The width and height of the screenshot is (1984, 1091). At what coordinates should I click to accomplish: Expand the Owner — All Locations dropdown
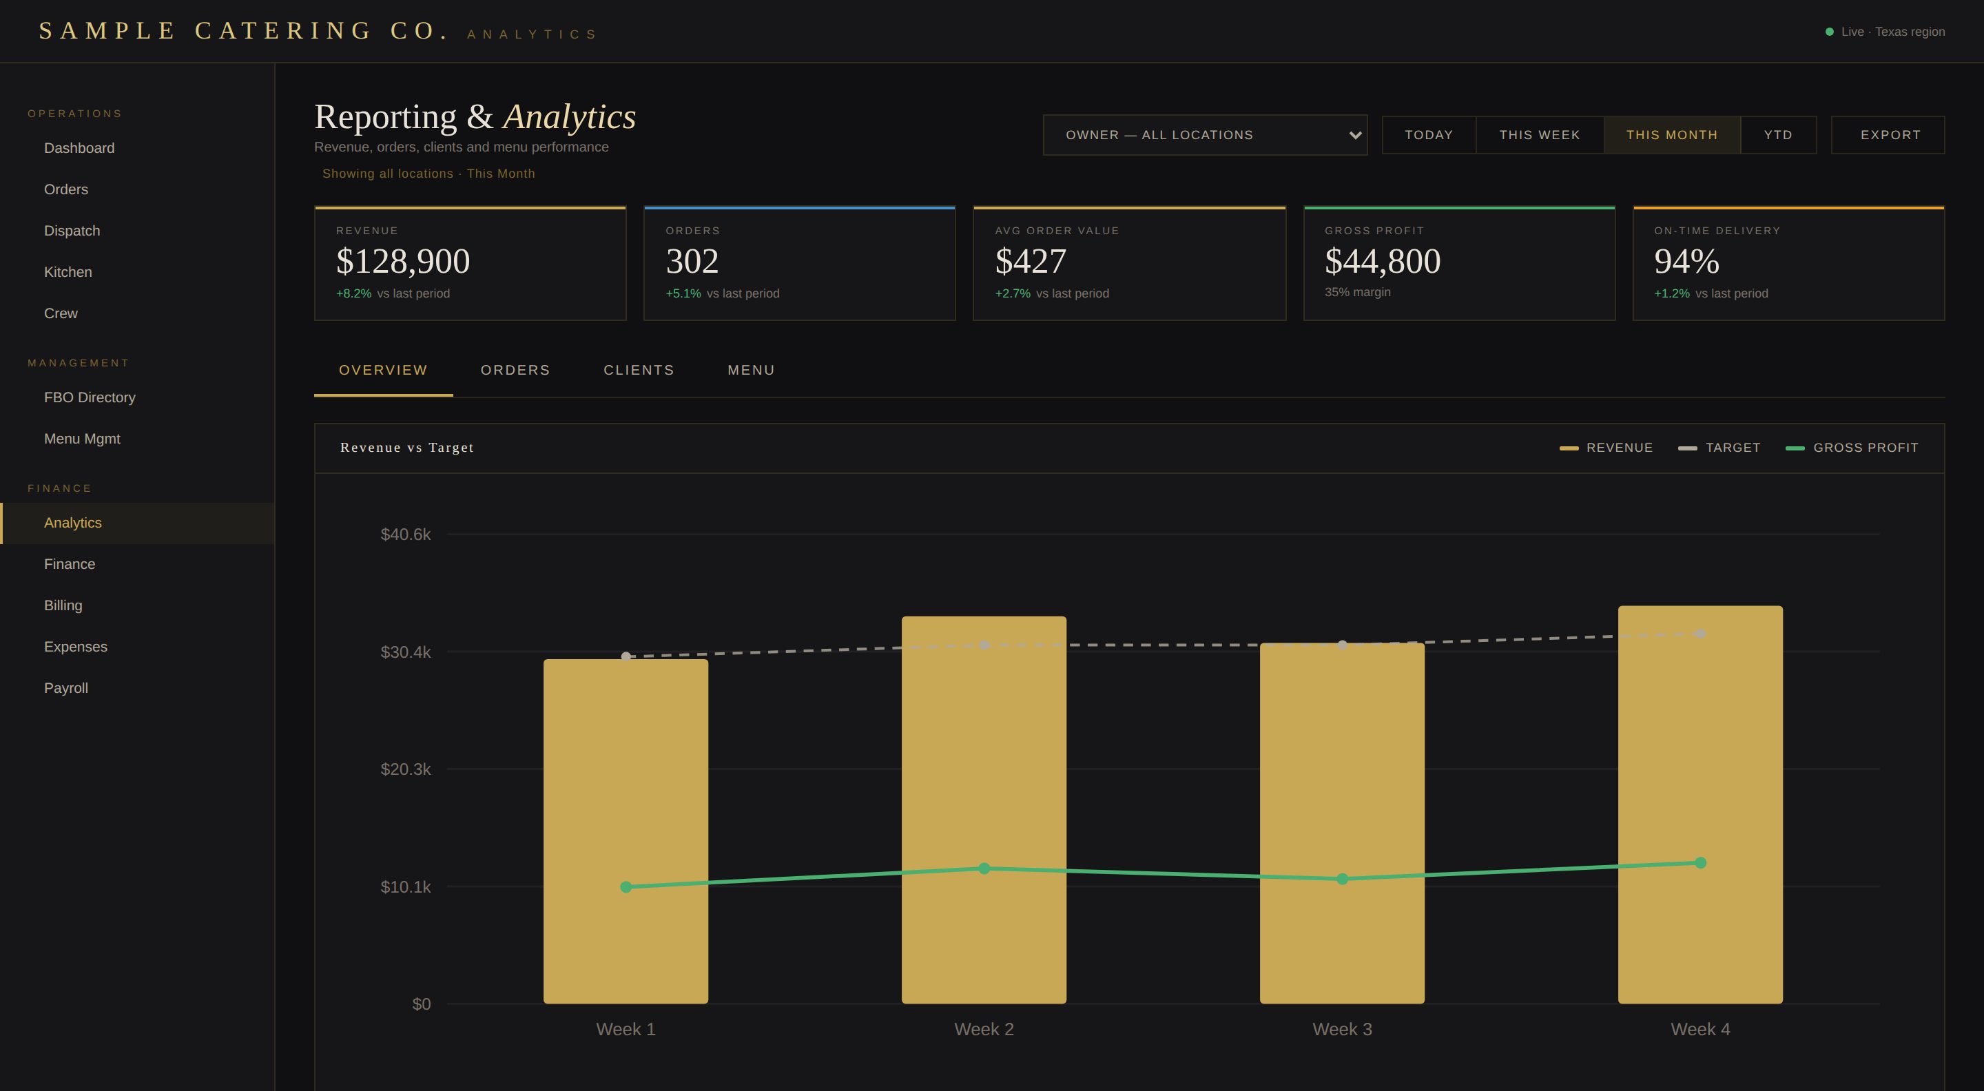pos(1205,135)
